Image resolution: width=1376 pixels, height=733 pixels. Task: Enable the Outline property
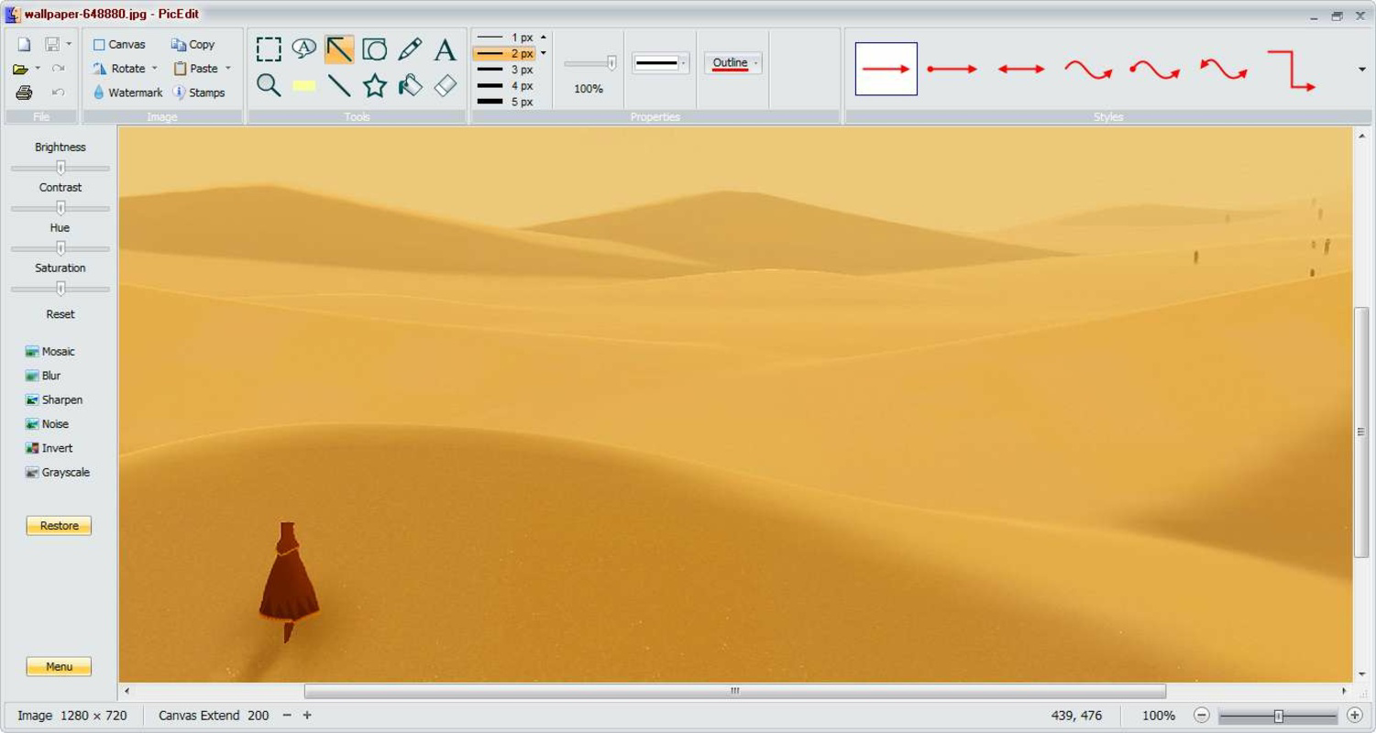pos(730,62)
